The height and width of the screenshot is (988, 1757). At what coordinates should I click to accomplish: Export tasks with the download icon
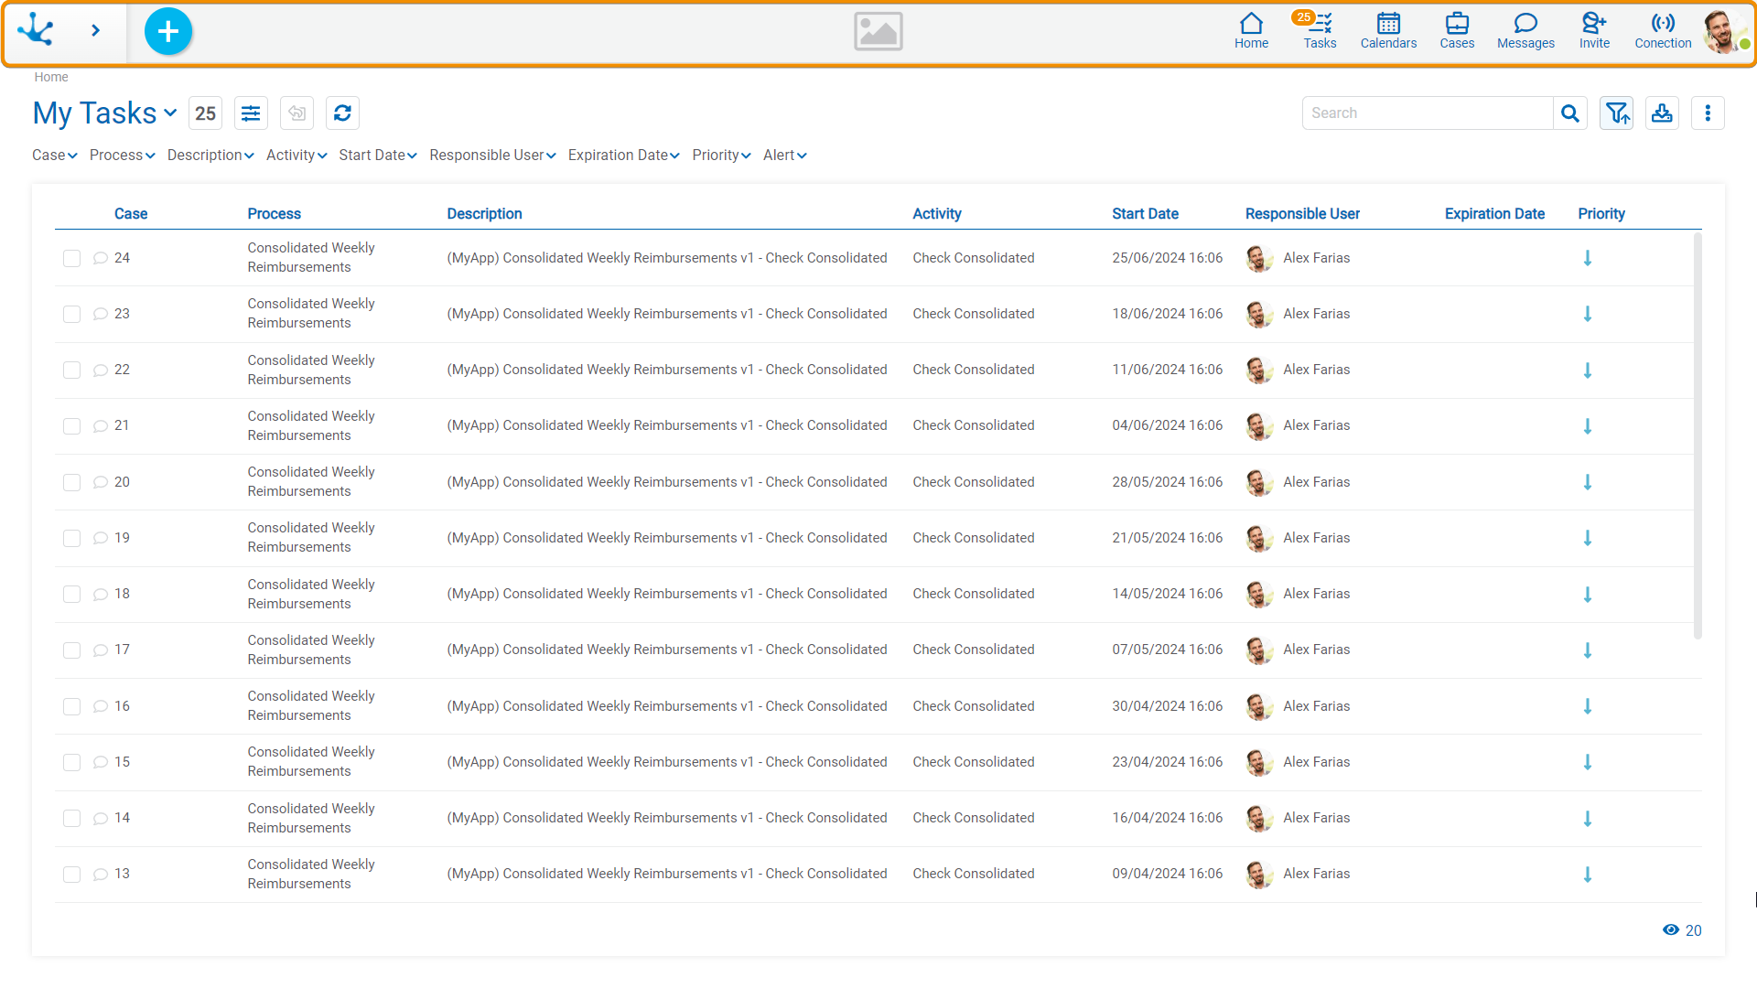click(x=1662, y=113)
